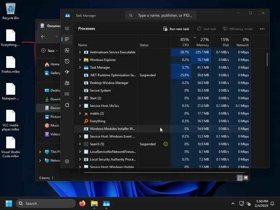Go back in File Explorer window
280x210 pixels.
(43, 37)
